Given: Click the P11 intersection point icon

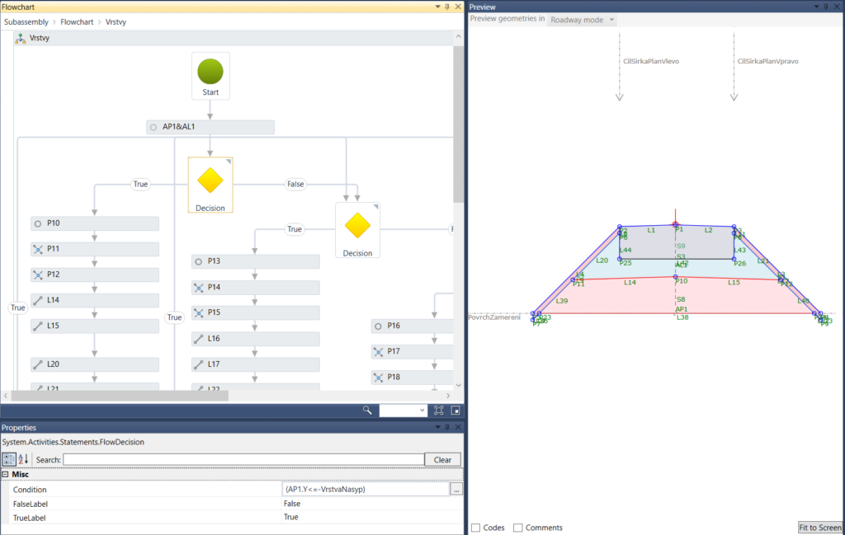Looking at the screenshot, I should tap(38, 249).
